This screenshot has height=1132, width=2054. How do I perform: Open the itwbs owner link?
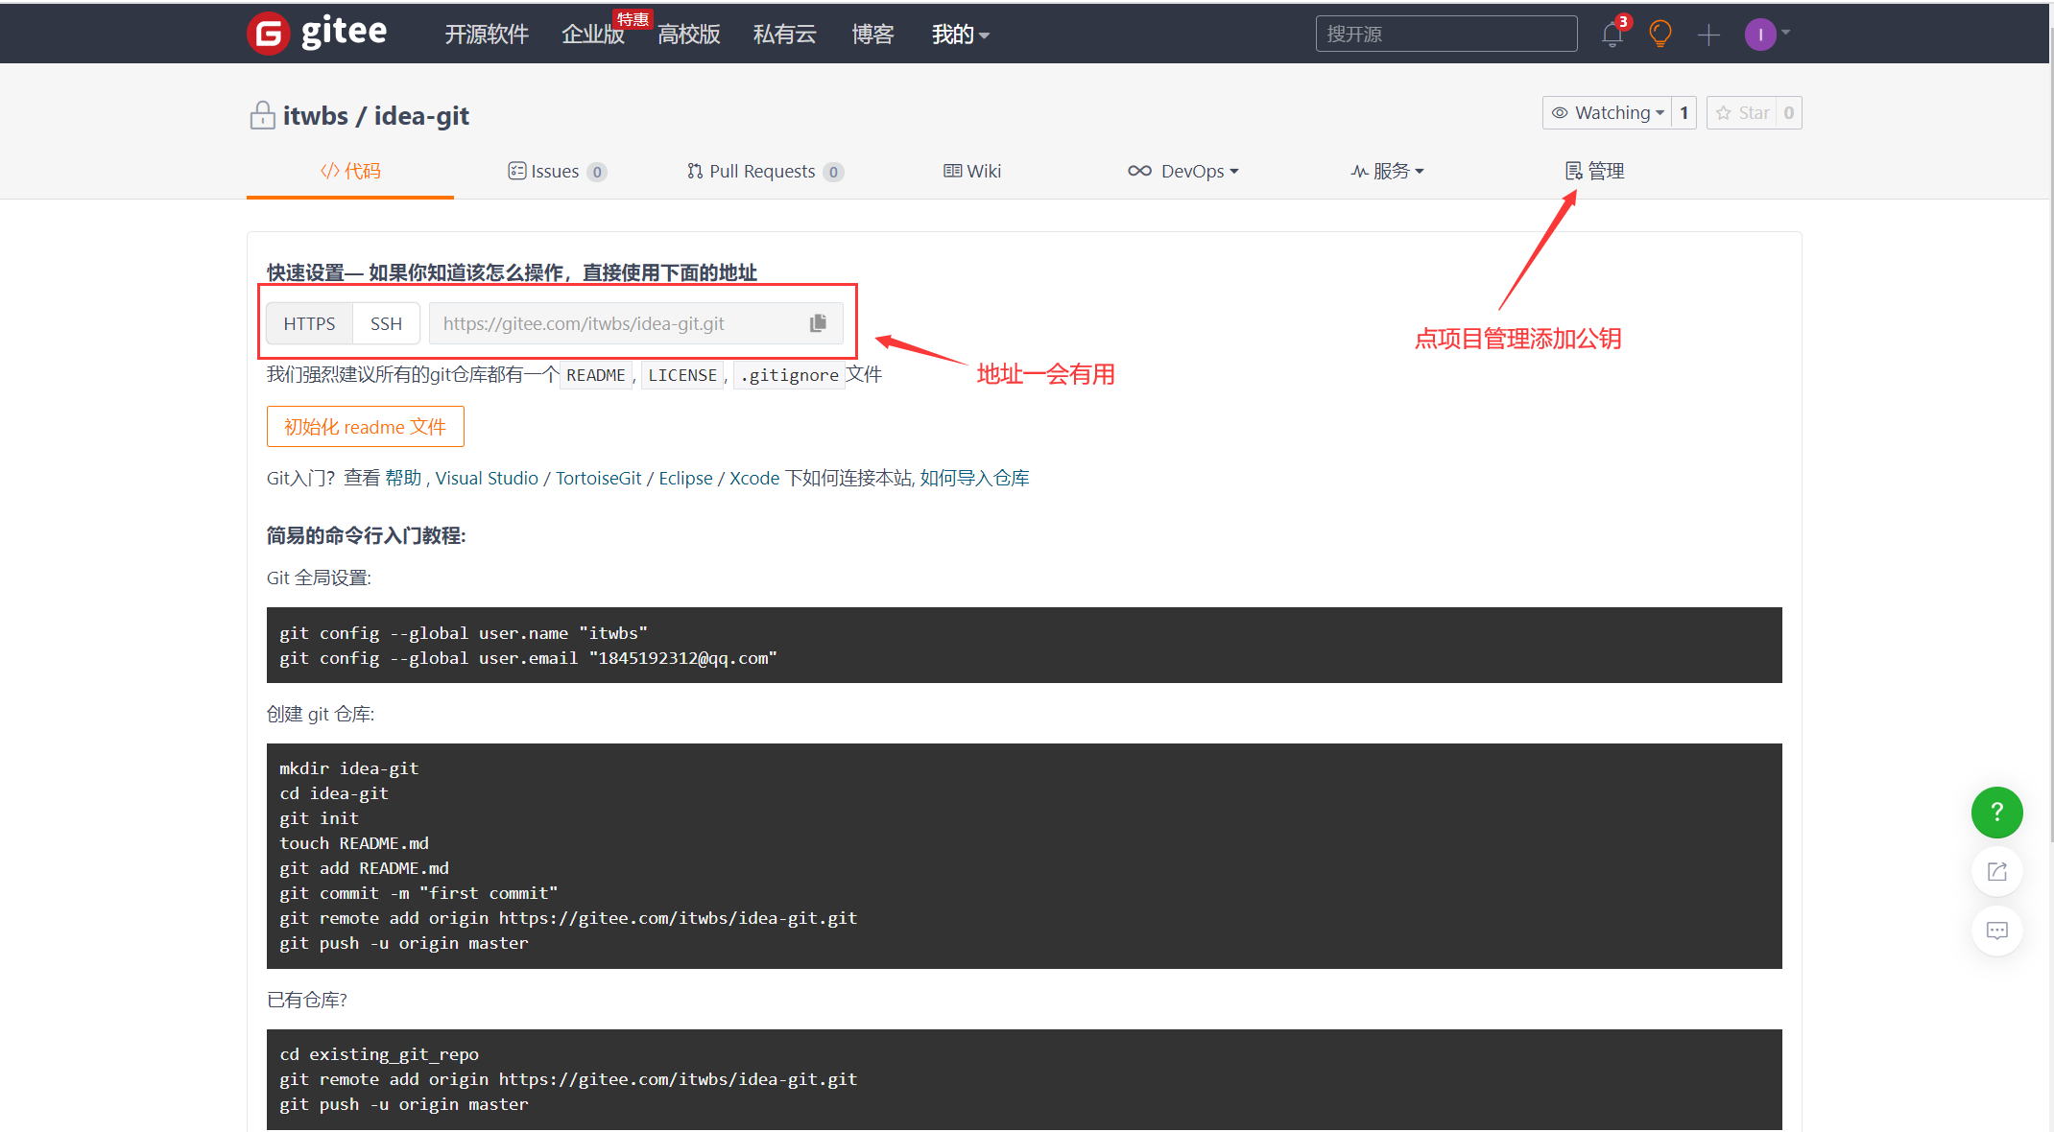pos(316,116)
